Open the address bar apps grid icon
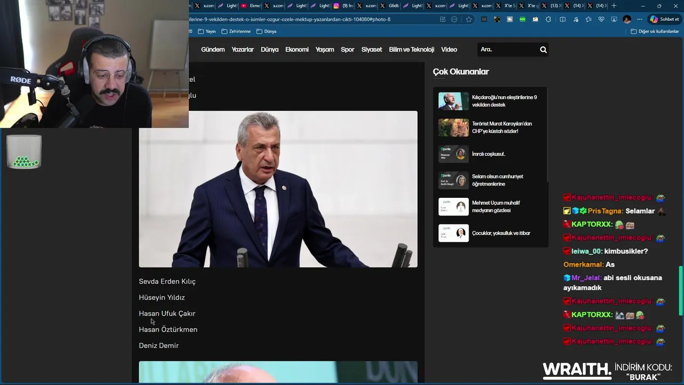Viewport: 684px width, 385px height. point(442,19)
